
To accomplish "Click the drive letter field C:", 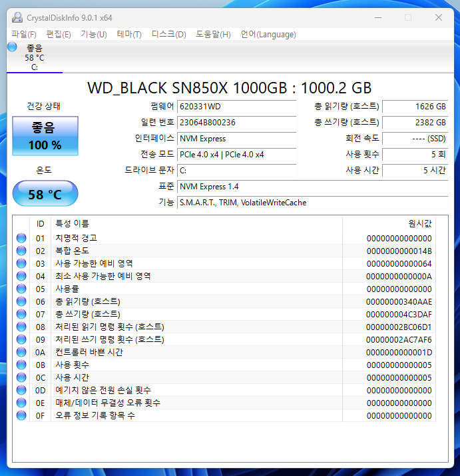I will [237, 171].
